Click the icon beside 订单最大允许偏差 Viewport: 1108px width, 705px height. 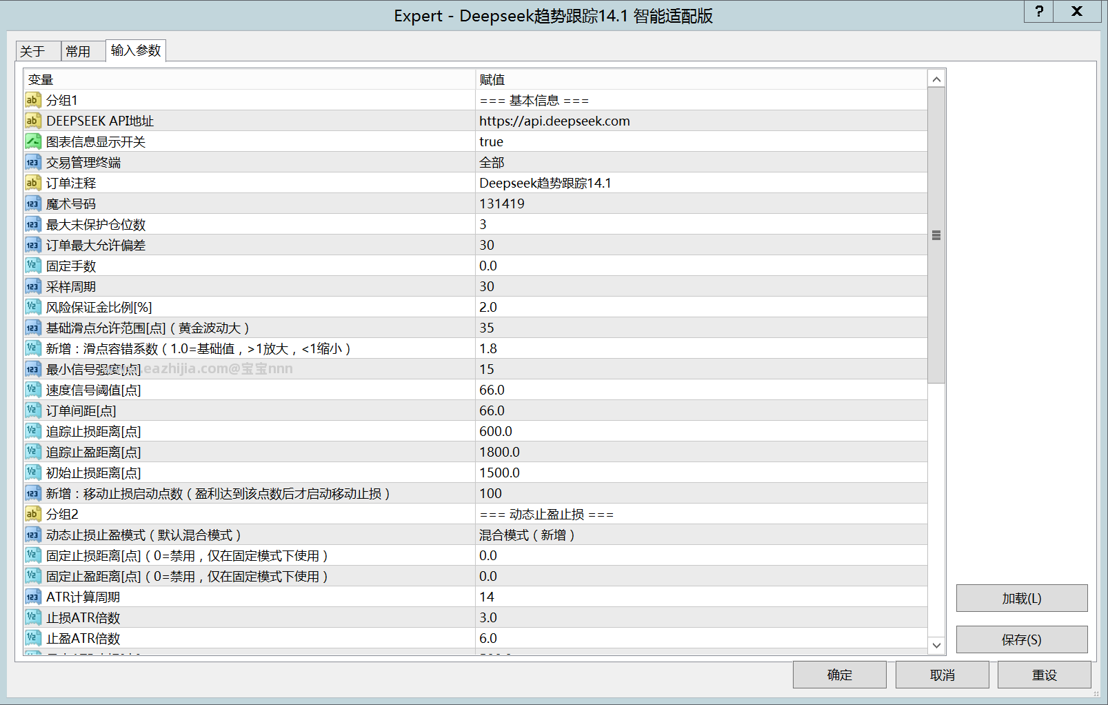click(x=32, y=245)
